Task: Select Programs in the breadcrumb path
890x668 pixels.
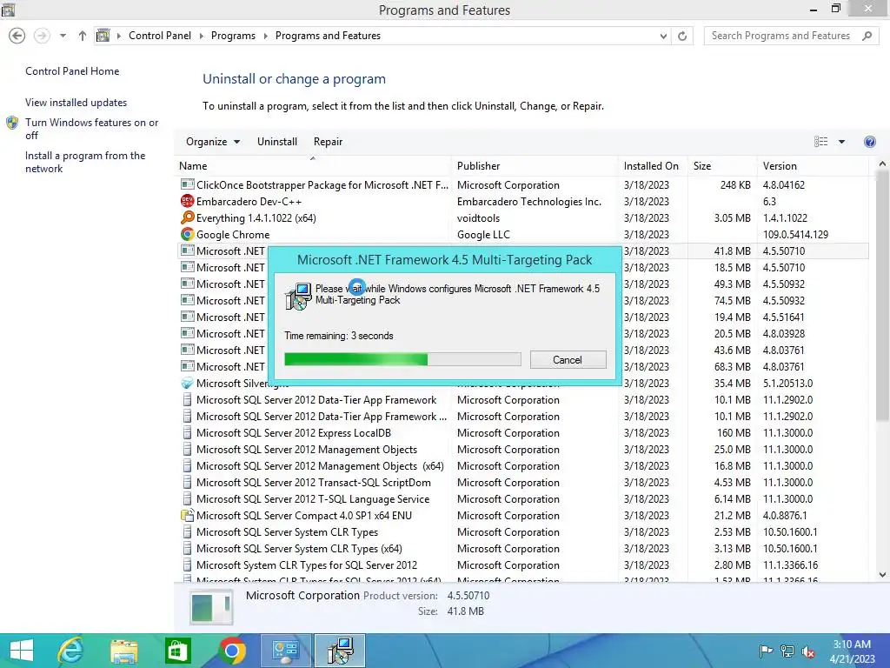Action: tap(233, 36)
